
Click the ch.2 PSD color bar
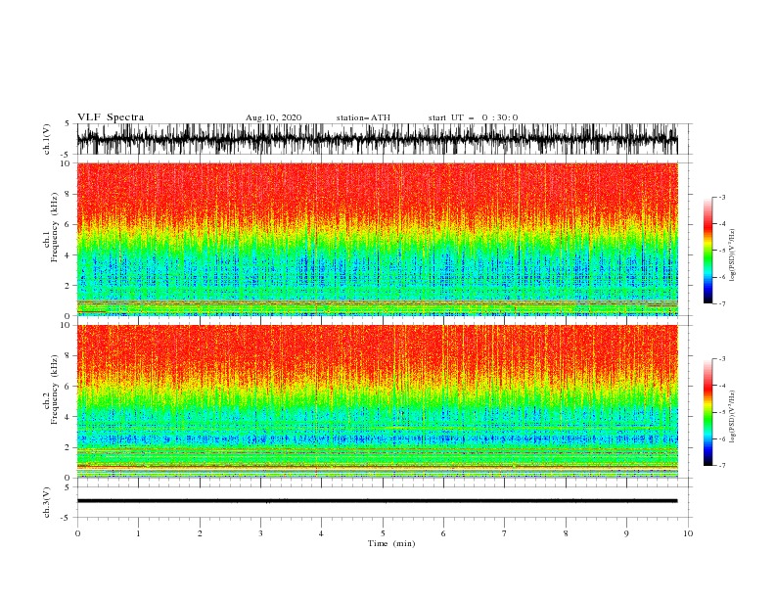coord(707,412)
